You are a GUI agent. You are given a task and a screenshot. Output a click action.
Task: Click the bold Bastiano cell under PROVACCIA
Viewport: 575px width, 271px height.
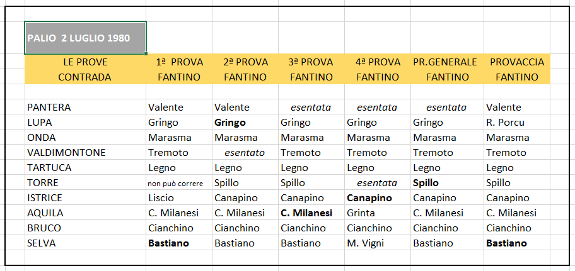(x=517, y=243)
